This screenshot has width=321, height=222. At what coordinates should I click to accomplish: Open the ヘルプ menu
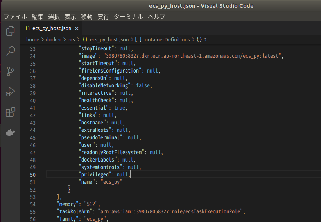point(157,16)
